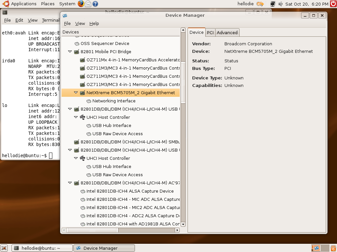Launch Firefox from the top panel
Image resolution: width=337 pixels, height=252 pixels.
tap(81, 4)
